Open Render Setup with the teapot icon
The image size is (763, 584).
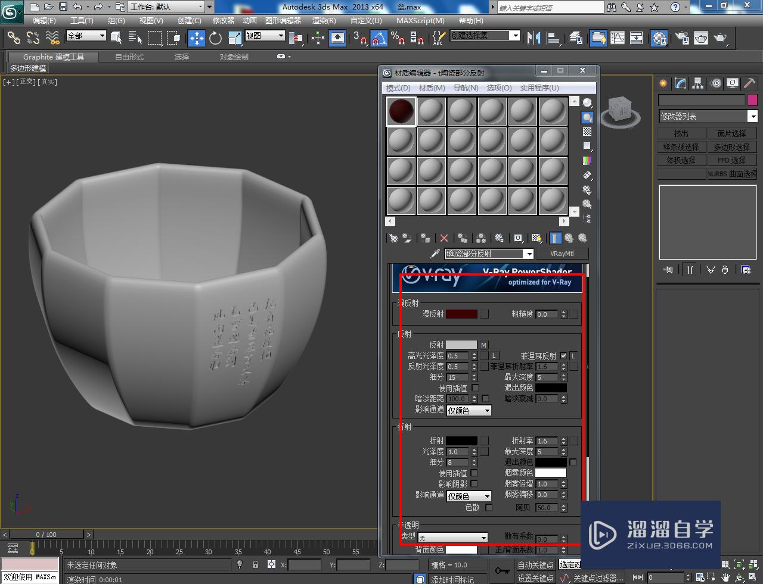[682, 38]
